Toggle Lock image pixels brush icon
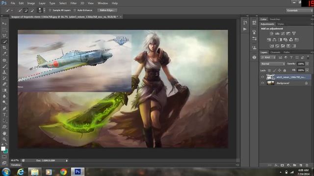Image resolution: width=314 pixels, height=176 pixels. 274,70
